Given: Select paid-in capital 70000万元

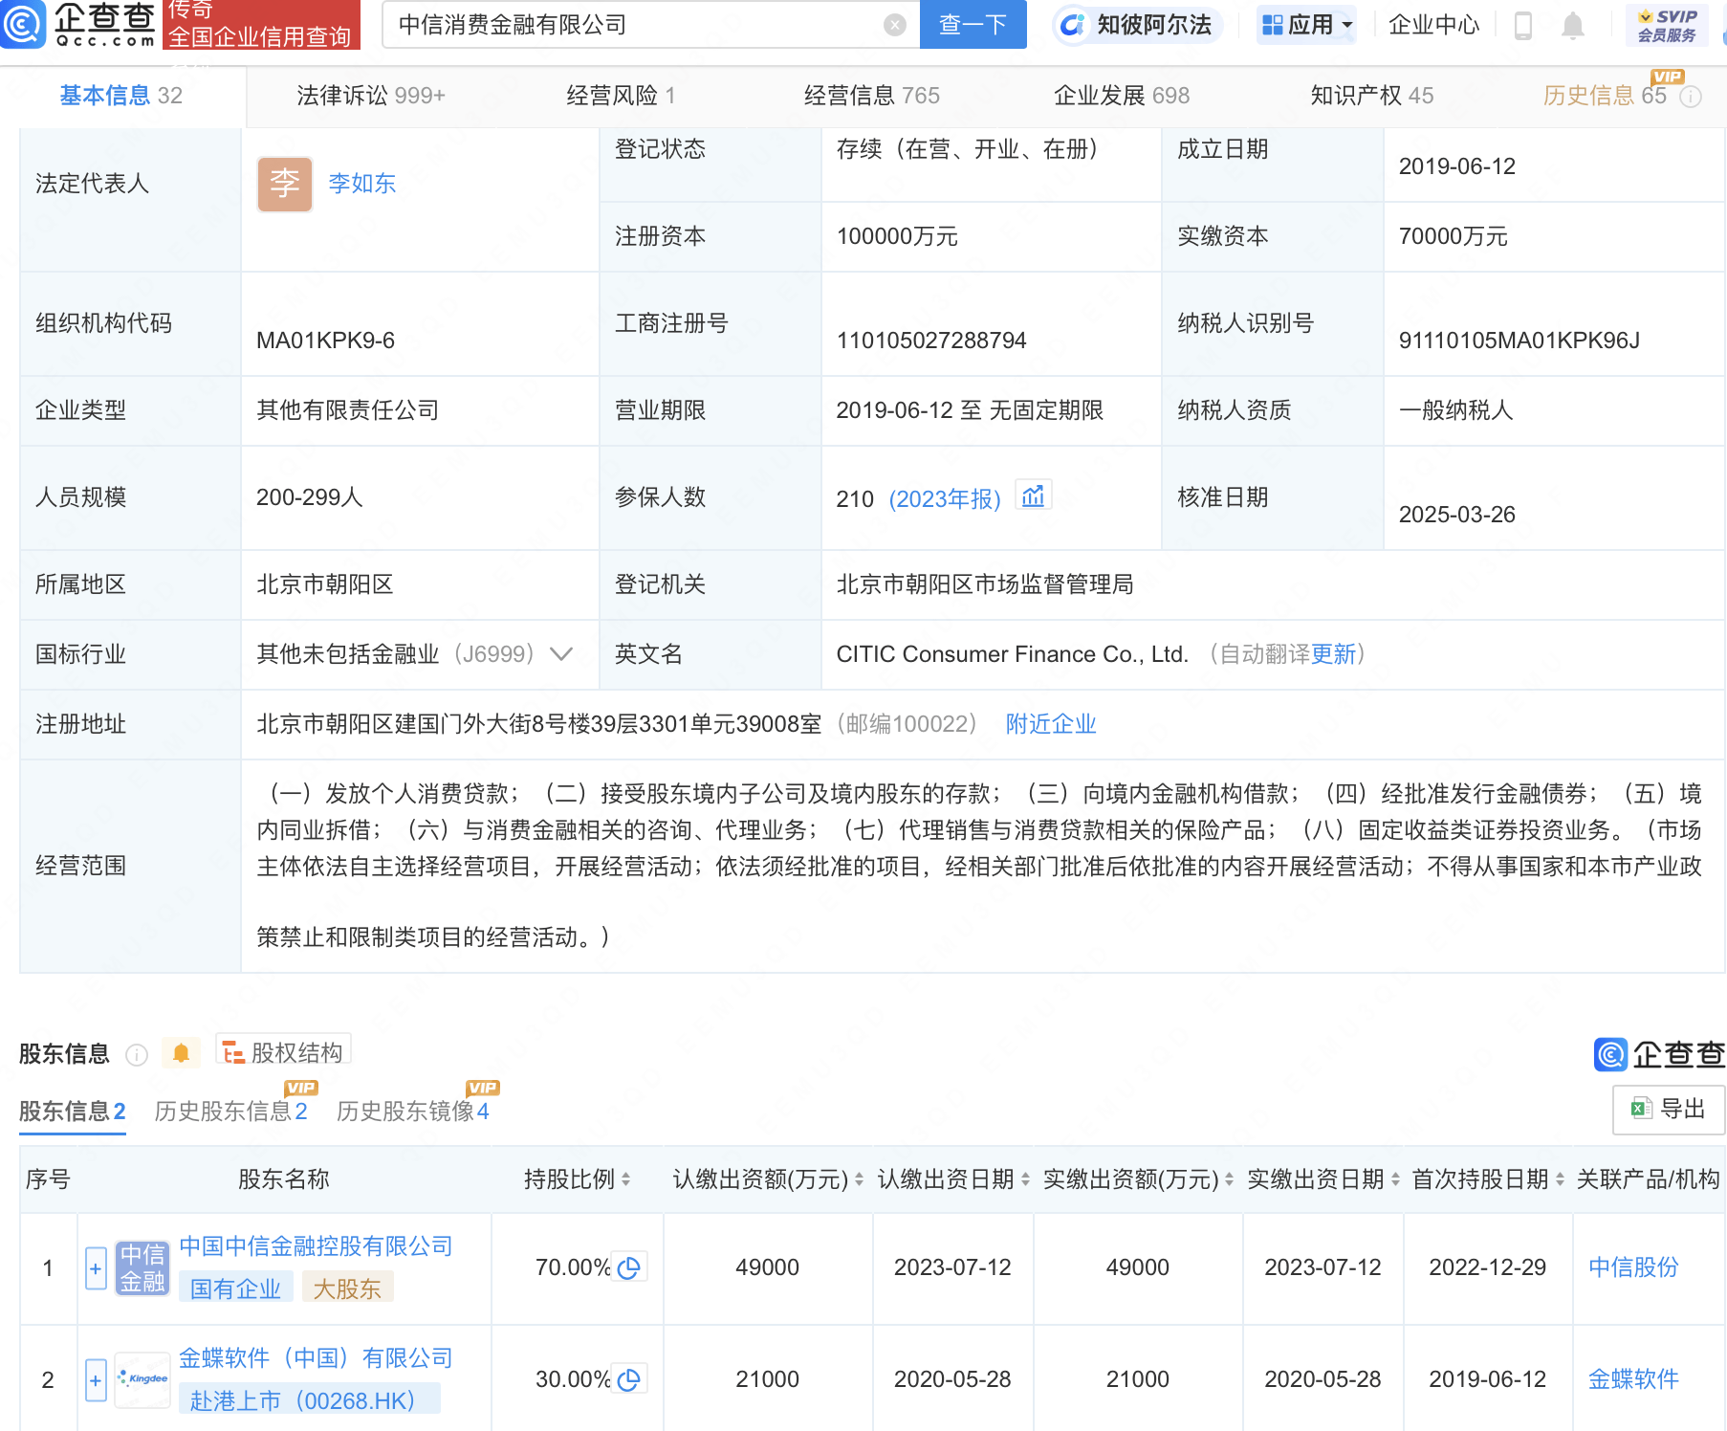Looking at the screenshot, I should tap(1454, 236).
